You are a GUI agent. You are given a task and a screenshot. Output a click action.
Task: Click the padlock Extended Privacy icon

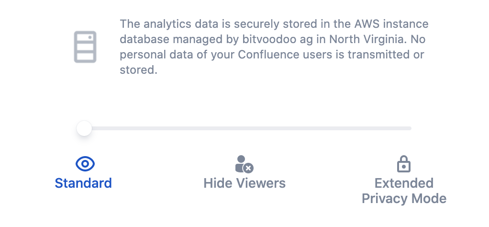point(404,164)
